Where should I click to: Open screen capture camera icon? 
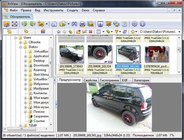(100, 24)
